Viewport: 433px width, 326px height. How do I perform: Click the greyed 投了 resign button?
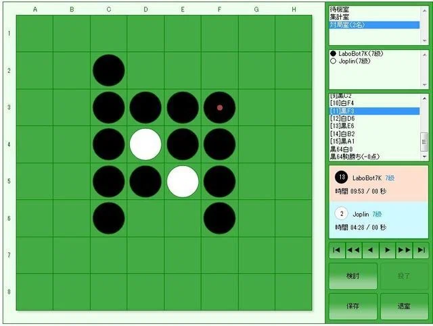(405, 276)
